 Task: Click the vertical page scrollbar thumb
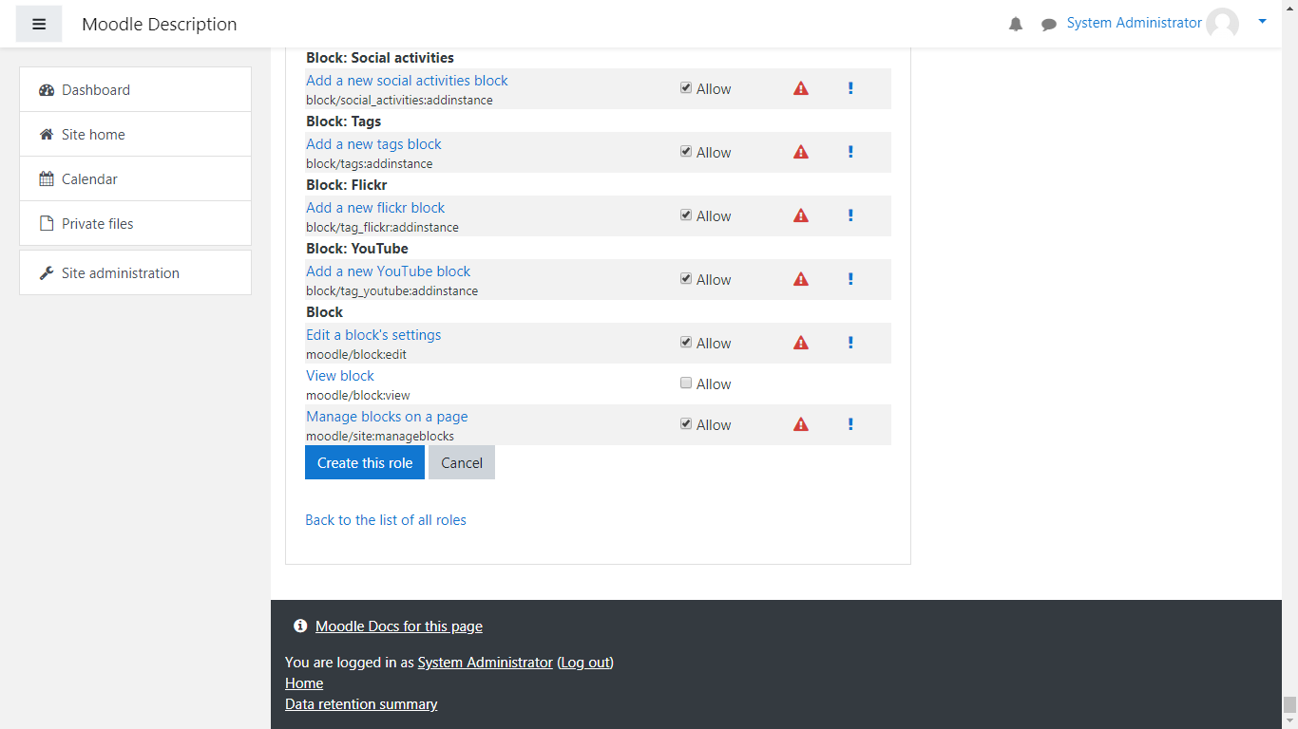pyautogui.click(x=1289, y=704)
